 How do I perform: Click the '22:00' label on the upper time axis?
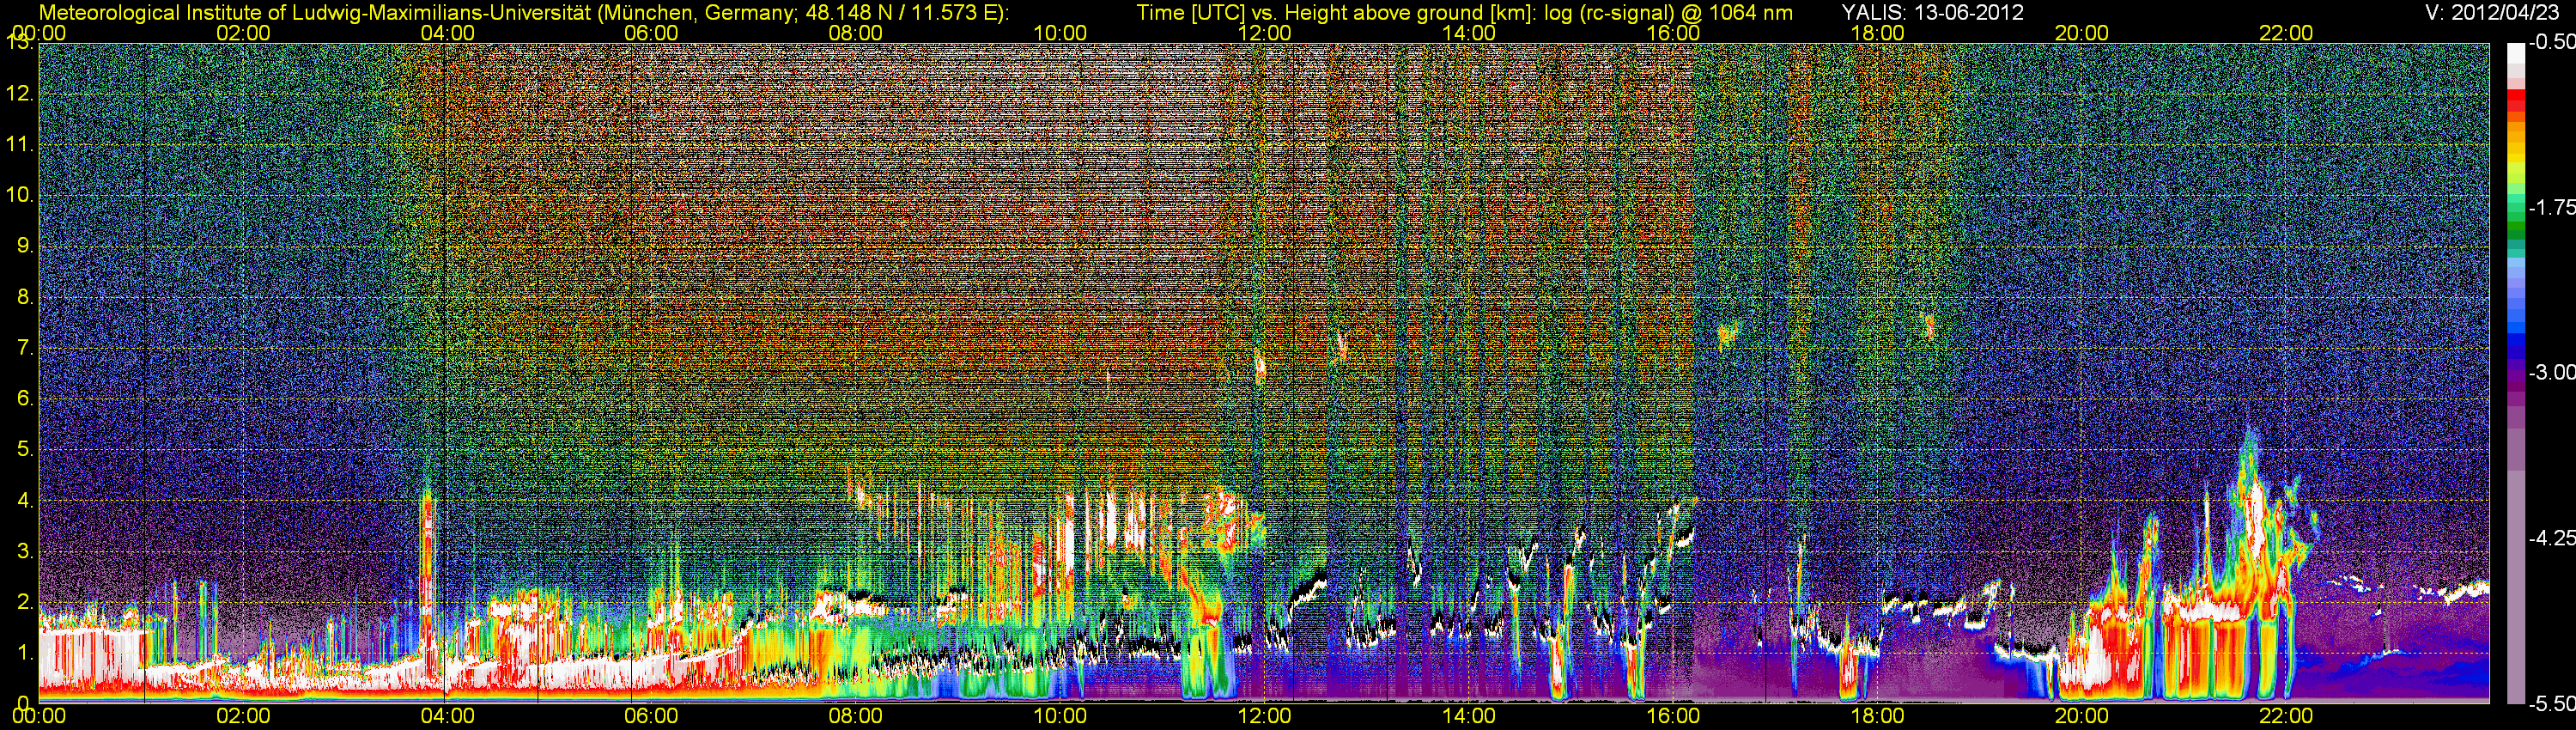tap(2286, 33)
